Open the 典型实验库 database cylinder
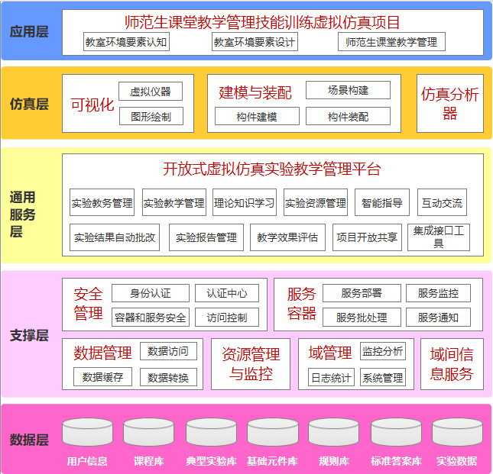This screenshot has width=493, height=474. pos(211,433)
